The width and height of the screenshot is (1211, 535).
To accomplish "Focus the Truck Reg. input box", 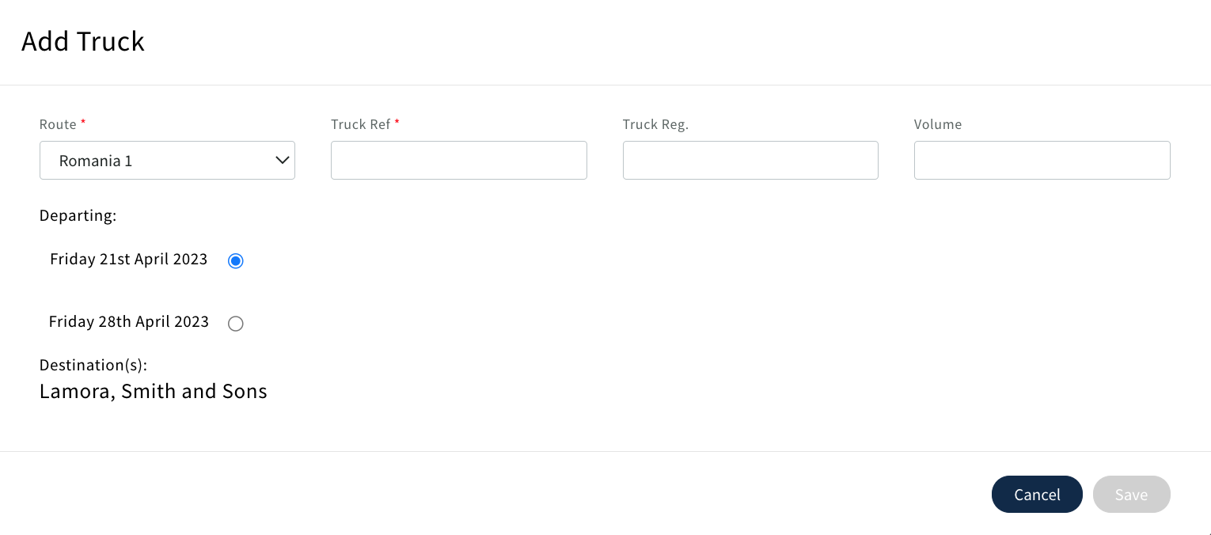I will pyautogui.click(x=750, y=160).
